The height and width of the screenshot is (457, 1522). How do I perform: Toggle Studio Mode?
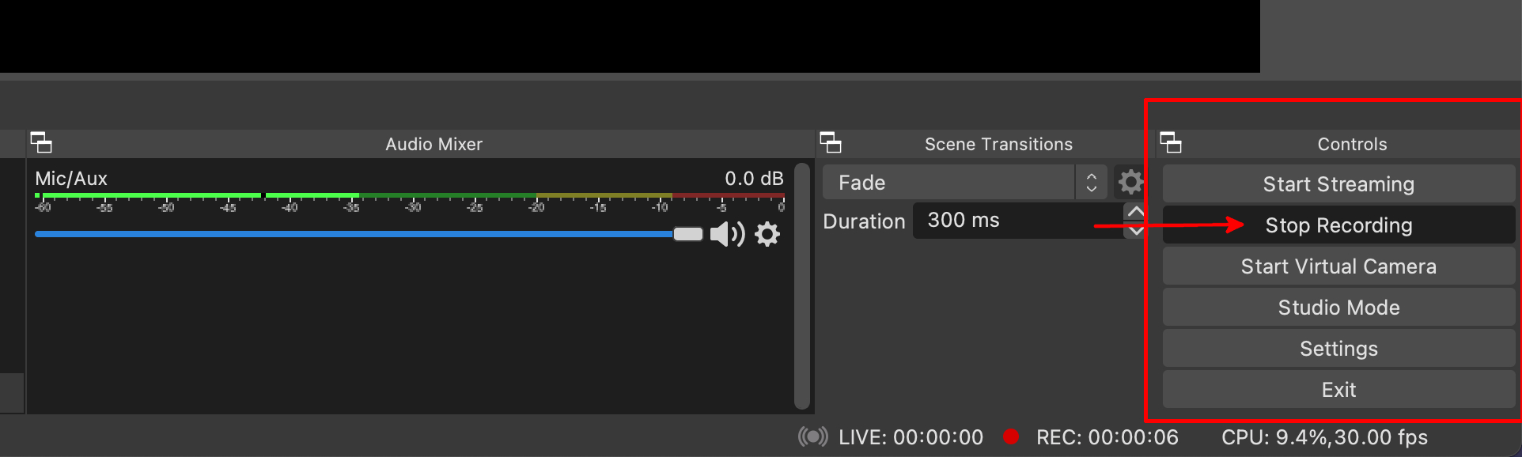[x=1338, y=308]
